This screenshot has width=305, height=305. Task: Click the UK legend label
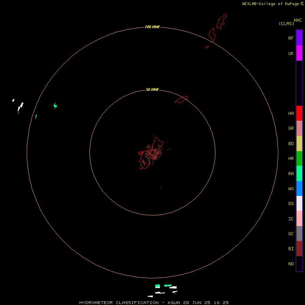291,54
